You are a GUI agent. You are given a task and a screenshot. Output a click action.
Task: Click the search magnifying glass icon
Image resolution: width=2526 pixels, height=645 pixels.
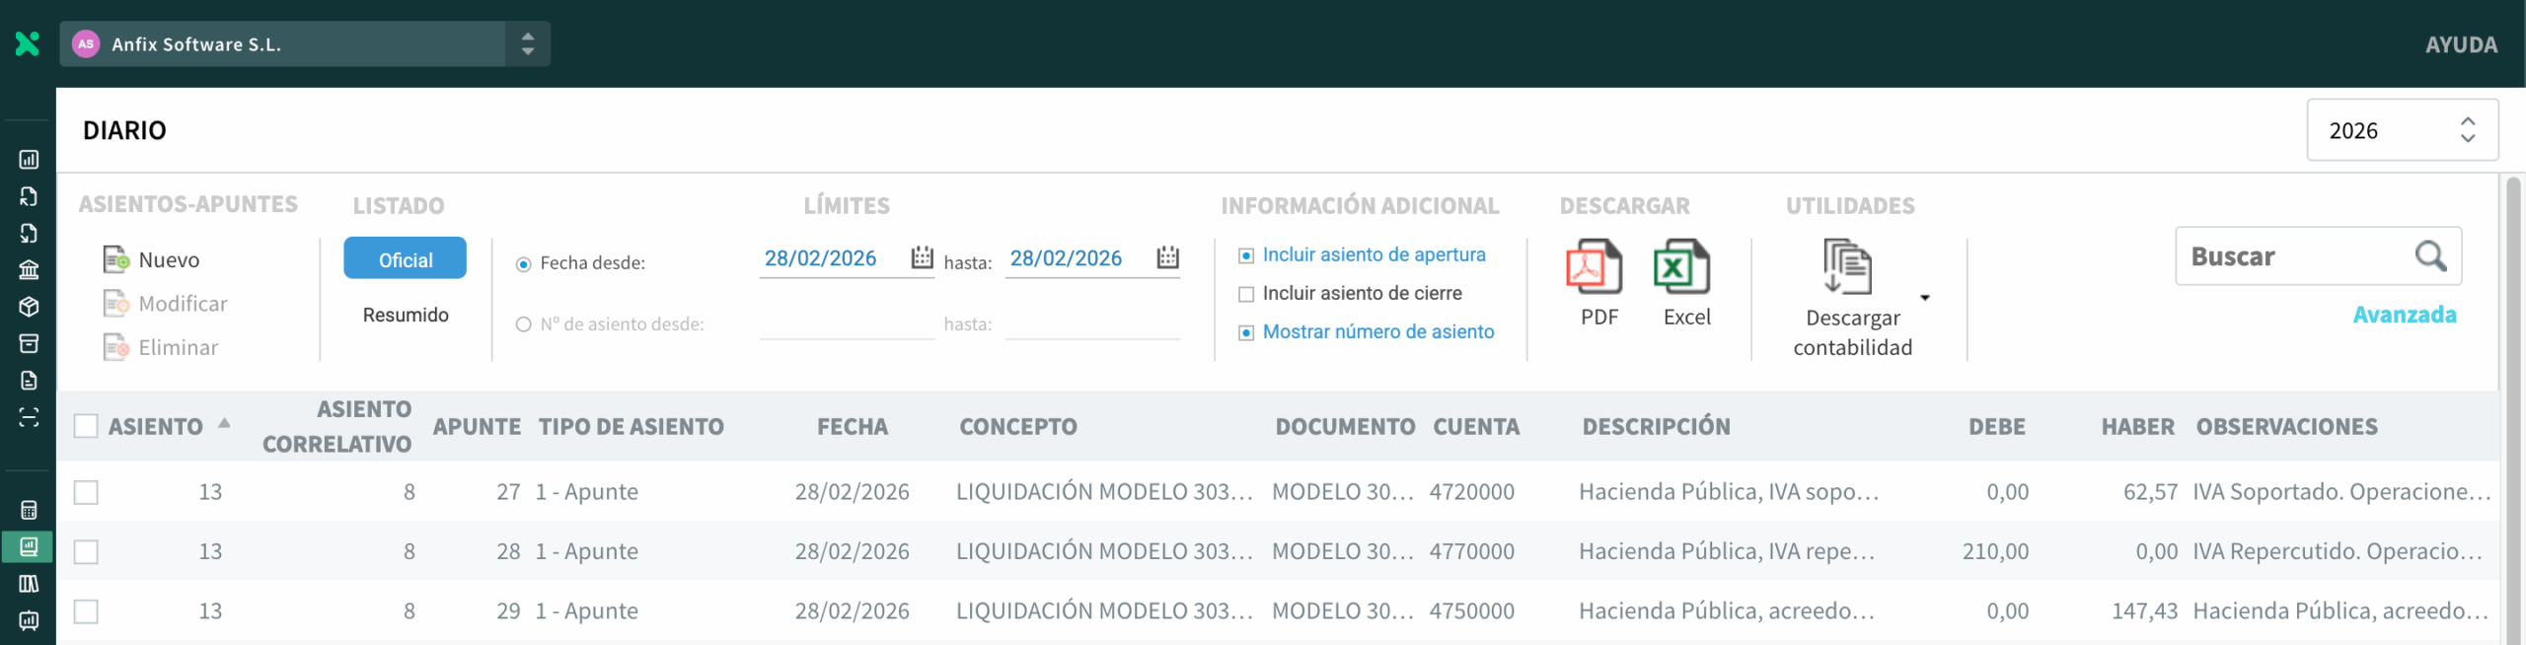point(2429,256)
